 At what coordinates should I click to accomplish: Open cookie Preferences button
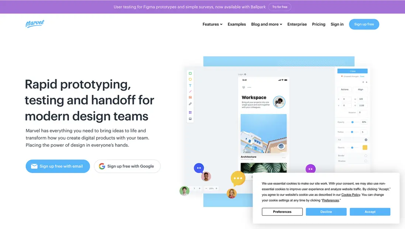[x=282, y=212]
